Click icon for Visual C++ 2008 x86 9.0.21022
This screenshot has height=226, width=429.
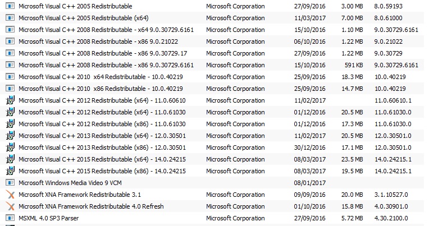10,41
